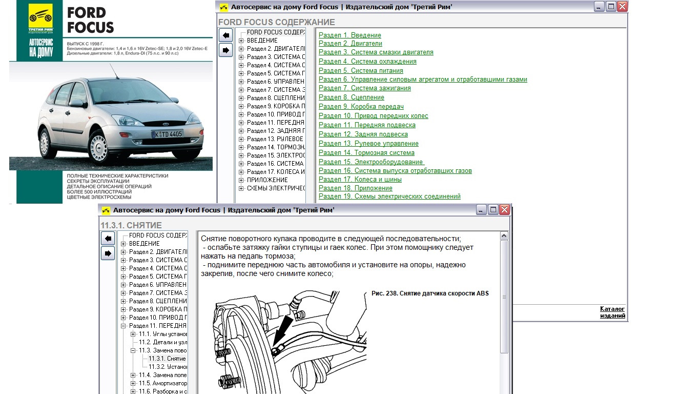700x394 pixels.
Task: Open link Раздел 1. Введение
Action: pyautogui.click(x=350, y=35)
